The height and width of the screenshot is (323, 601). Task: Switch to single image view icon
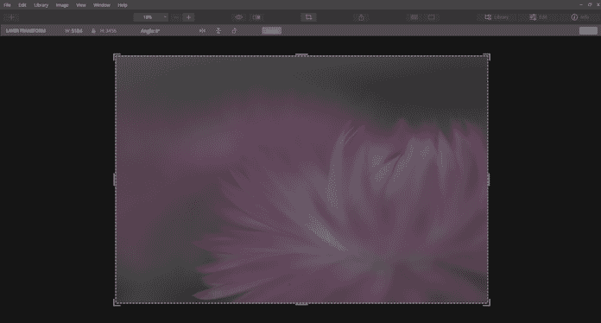coord(432,17)
